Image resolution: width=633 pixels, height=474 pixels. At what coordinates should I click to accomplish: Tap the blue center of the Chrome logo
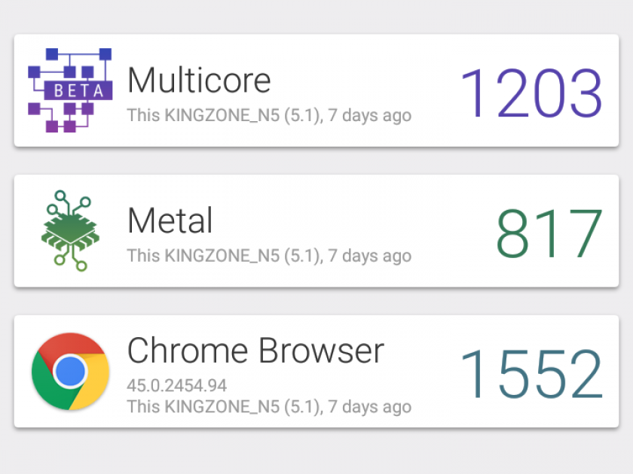70,371
